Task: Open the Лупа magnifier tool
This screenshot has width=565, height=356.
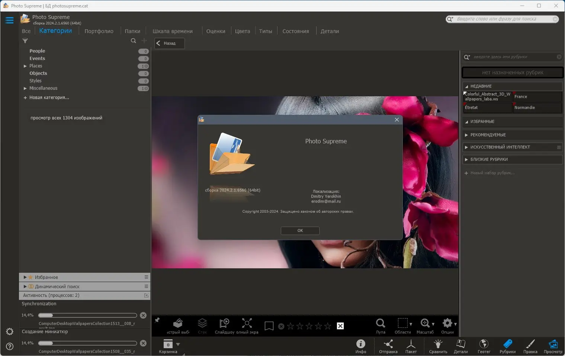Action: pyautogui.click(x=381, y=326)
